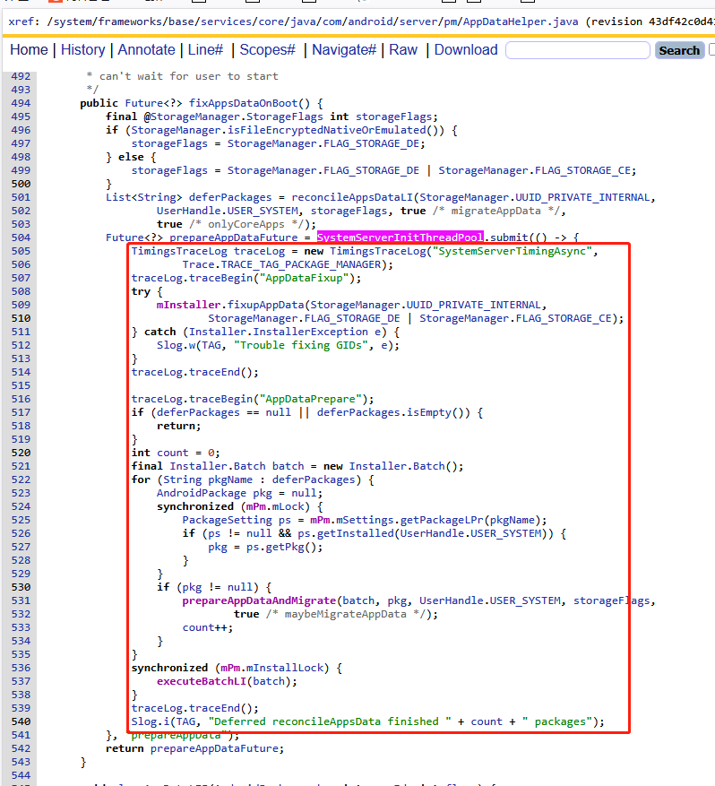The width and height of the screenshot is (715, 786).
Task: Click executeBatchLI call on line 537
Action: pyautogui.click(x=202, y=681)
